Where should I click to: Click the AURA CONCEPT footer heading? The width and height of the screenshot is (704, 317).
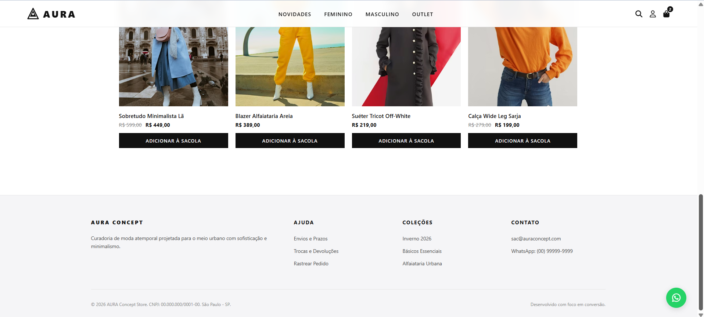point(117,222)
